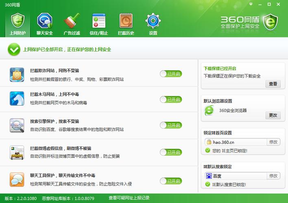288x203 pixels.
Task: Click 搜索引擎保护，搜索不受骗 heading
Action: pyautogui.click(x=55, y=121)
